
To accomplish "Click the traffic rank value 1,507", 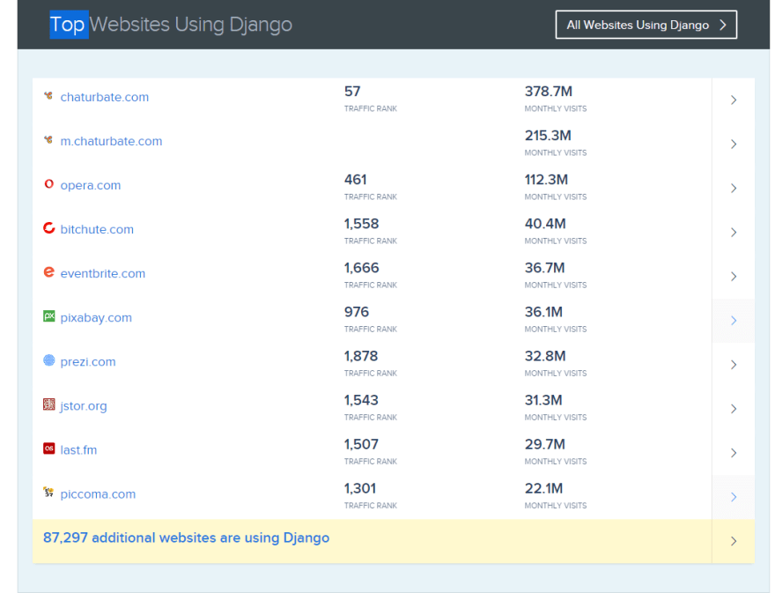I will click(x=361, y=444).
